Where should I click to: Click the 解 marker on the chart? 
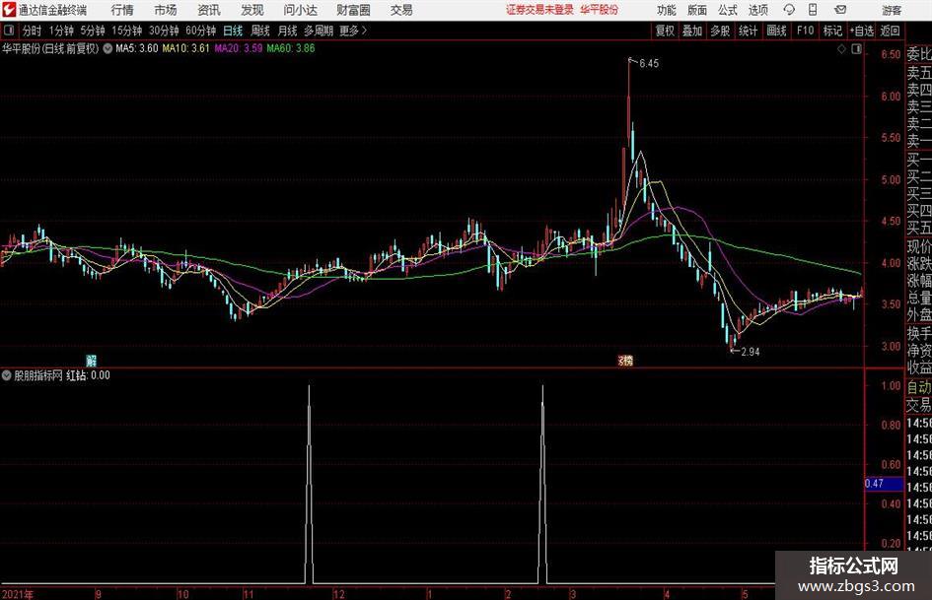91,360
